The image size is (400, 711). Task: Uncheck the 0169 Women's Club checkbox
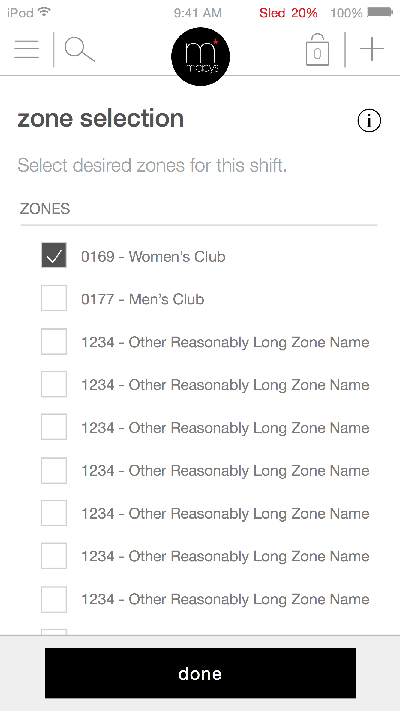click(54, 255)
